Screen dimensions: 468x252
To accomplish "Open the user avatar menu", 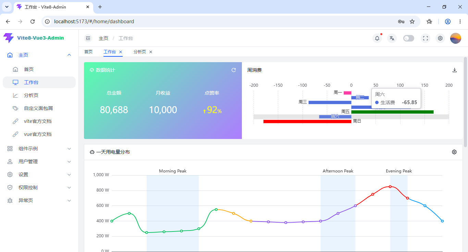I will pyautogui.click(x=456, y=38).
